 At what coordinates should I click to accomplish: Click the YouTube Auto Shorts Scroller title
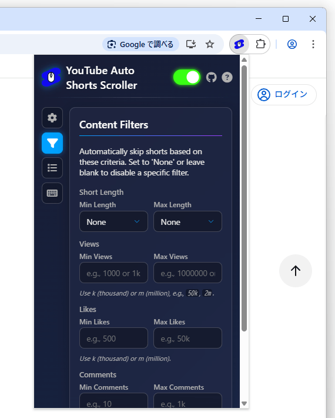pos(101,78)
